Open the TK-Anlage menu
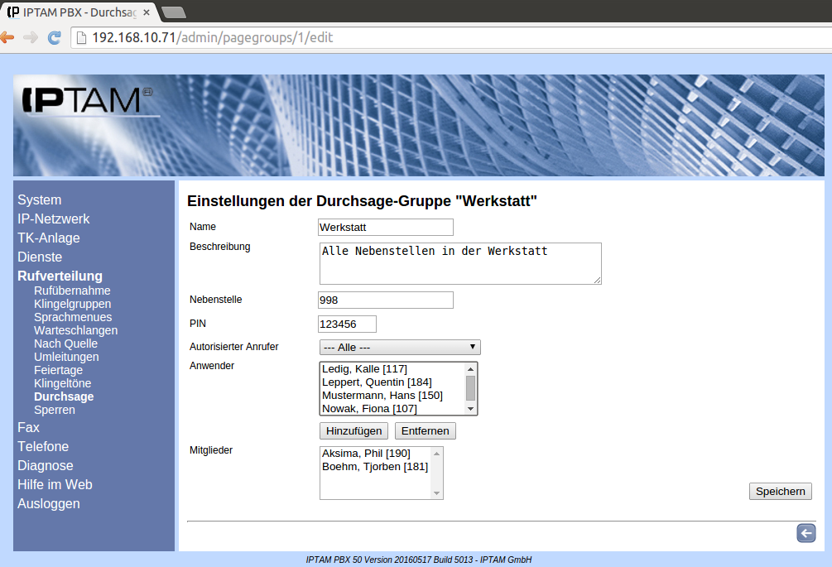 (49, 238)
